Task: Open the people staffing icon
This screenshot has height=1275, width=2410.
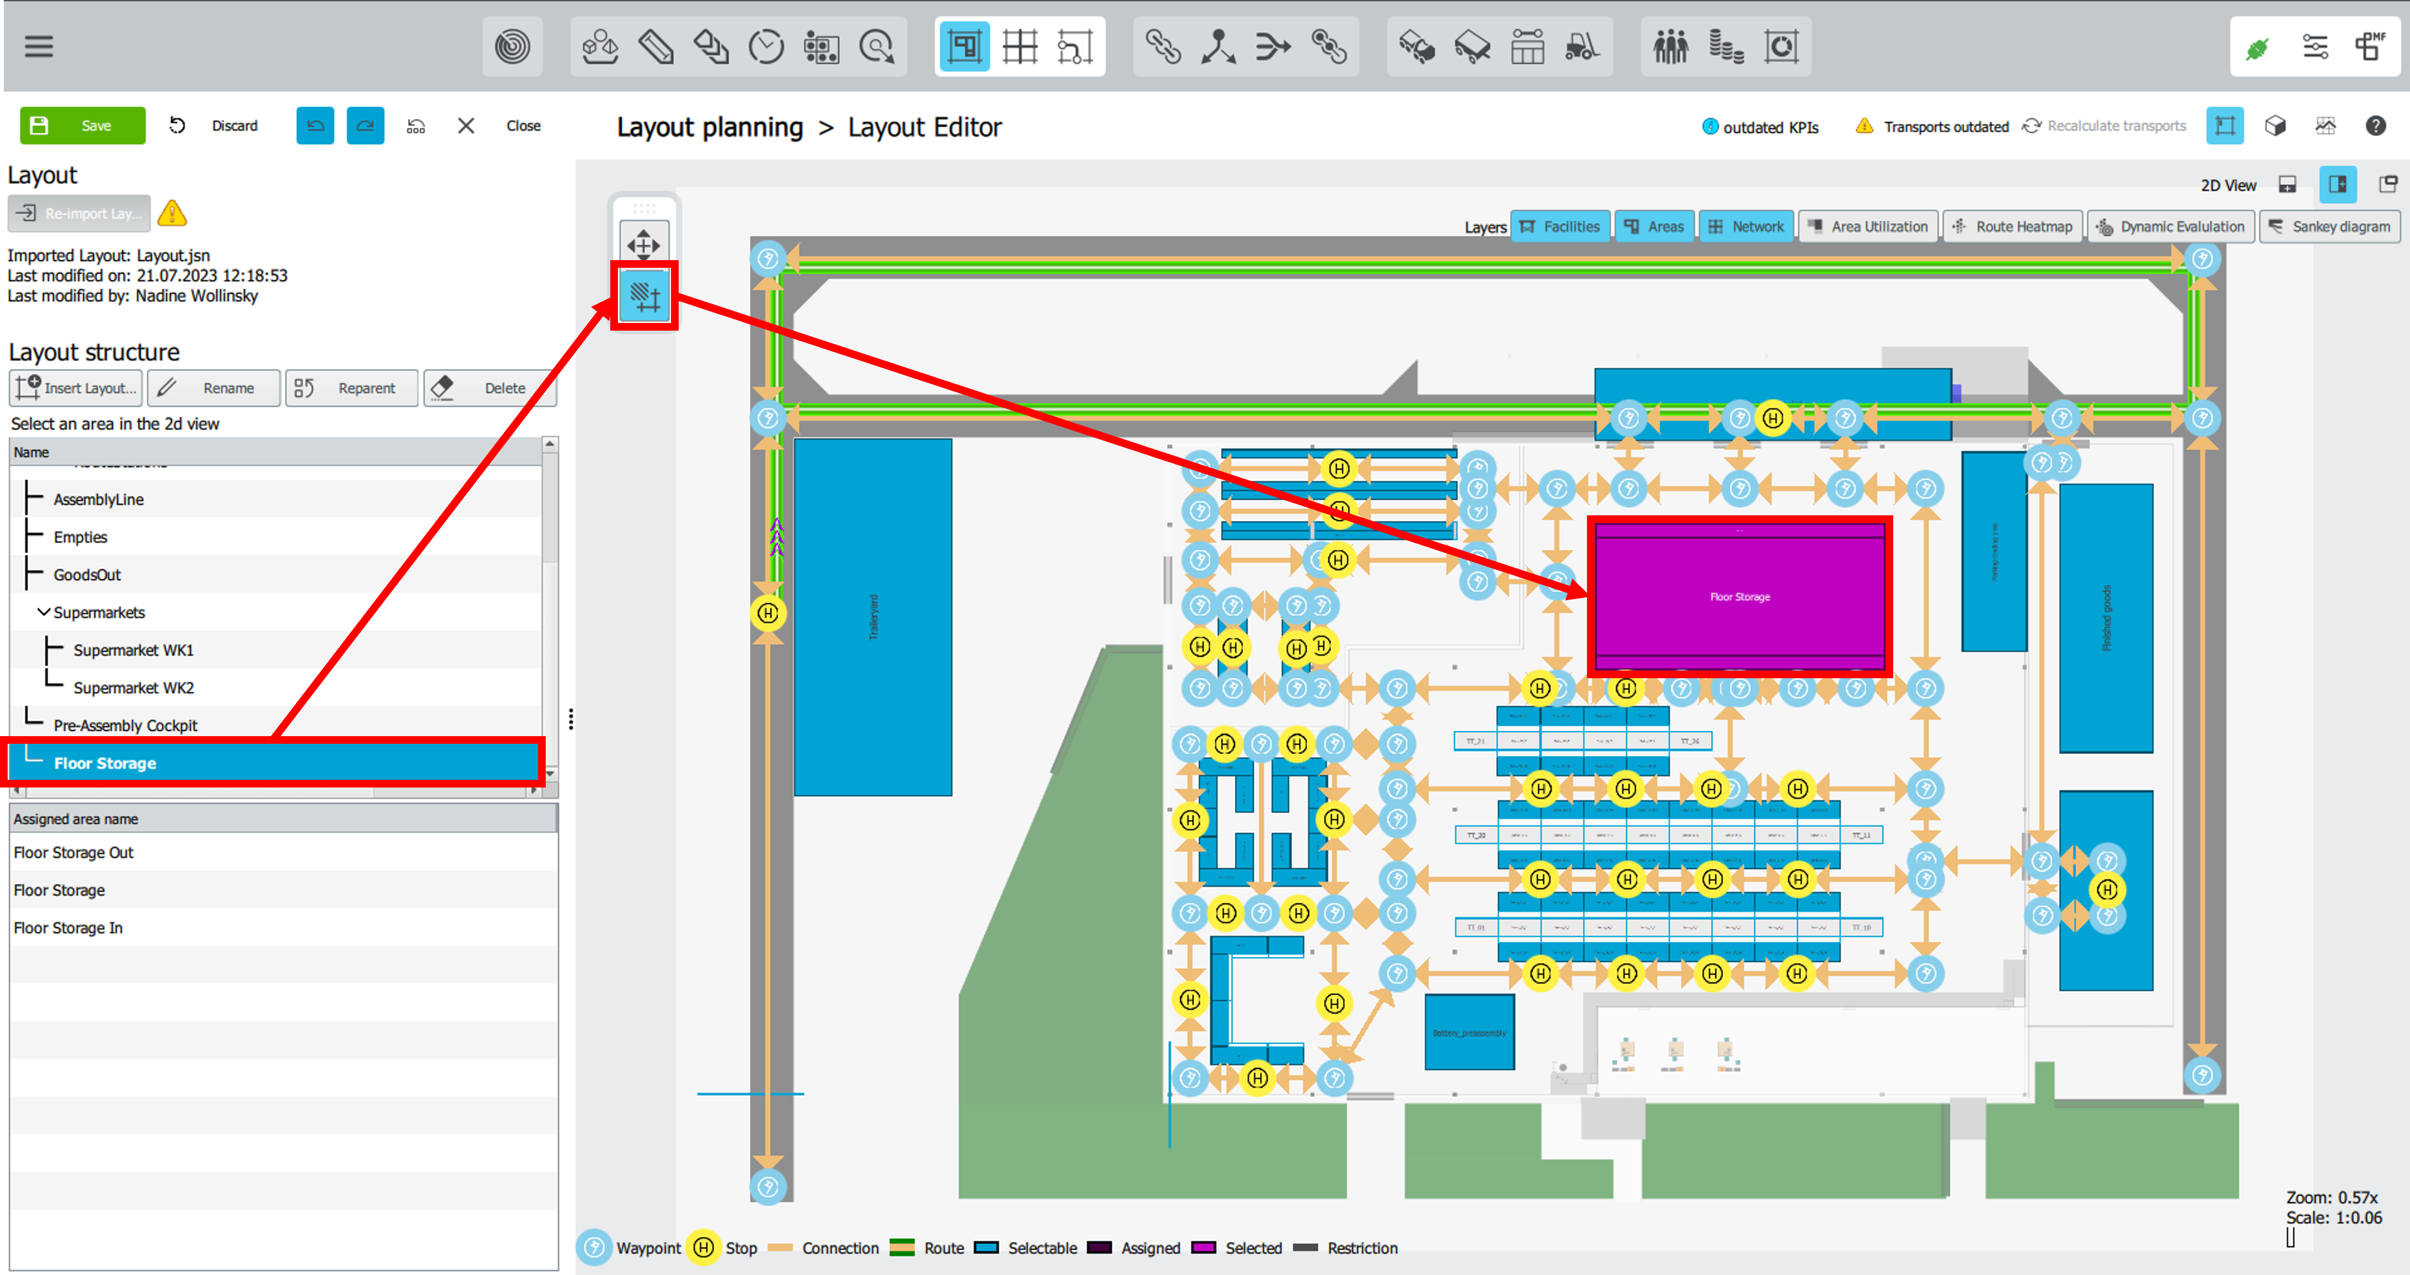Action: click(1670, 46)
